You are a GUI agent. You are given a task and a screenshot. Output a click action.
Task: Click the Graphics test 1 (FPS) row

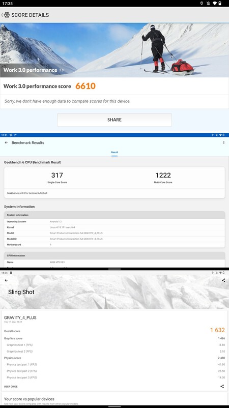pyautogui.click(x=114, y=345)
